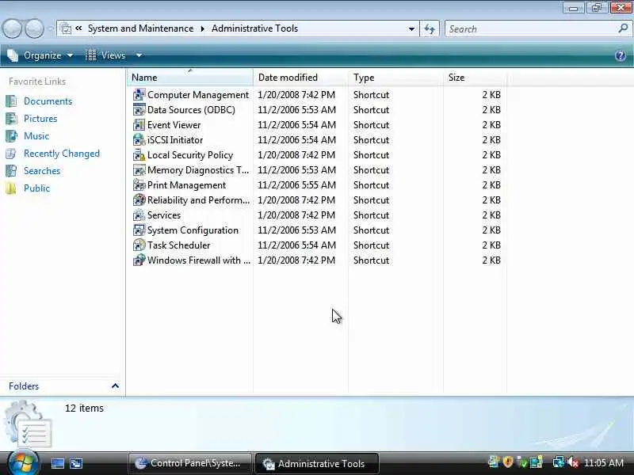Select the System Configuration icon
This screenshot has width=634, height=475.
tap(139, 230)
